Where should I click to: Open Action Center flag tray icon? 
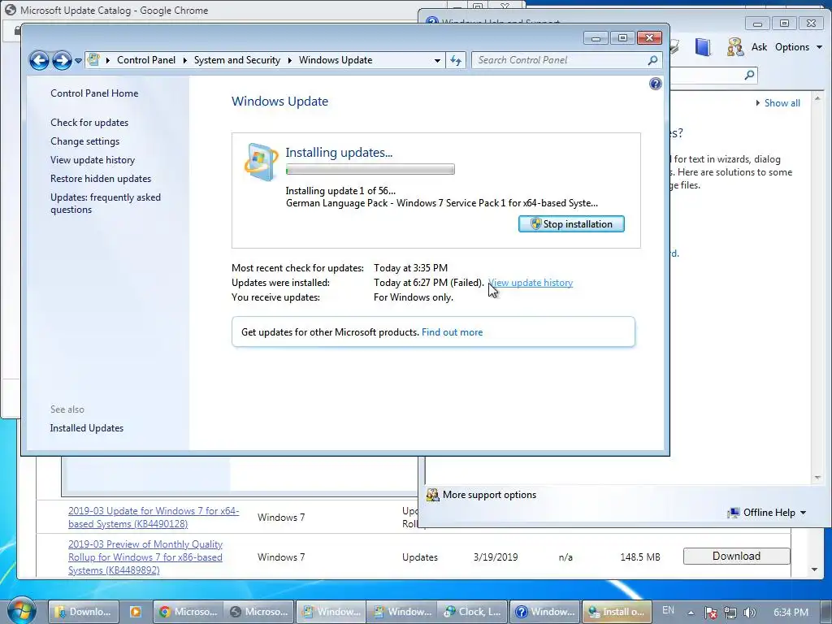click(711, 613)
